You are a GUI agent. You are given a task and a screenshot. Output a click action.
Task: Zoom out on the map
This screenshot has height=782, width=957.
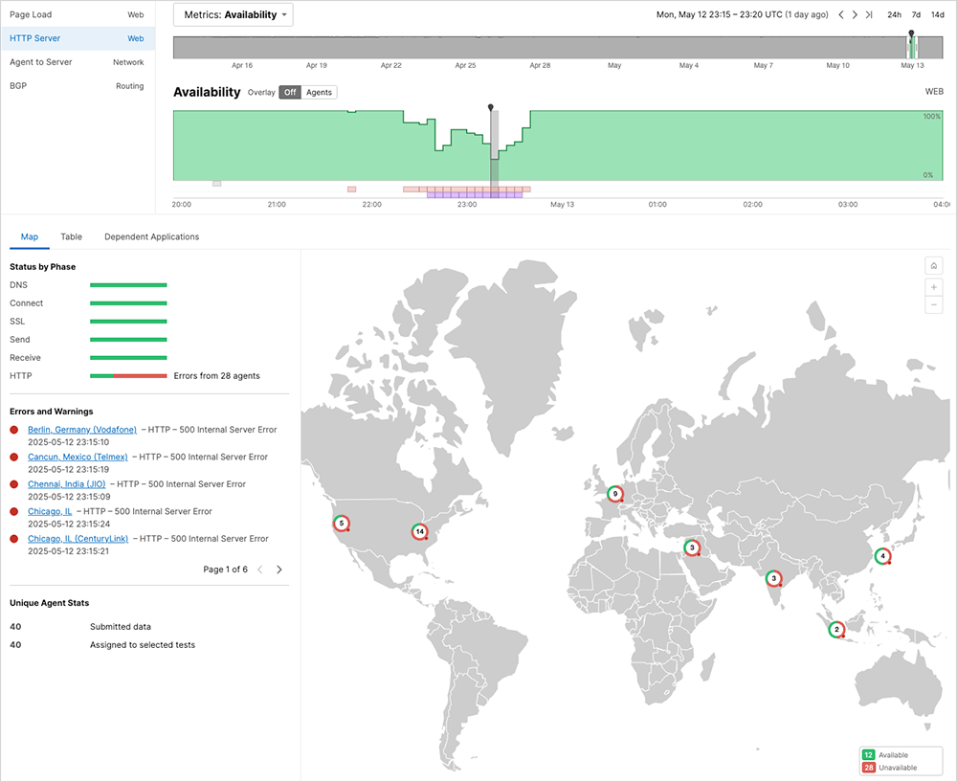click(x=934, y=304)
